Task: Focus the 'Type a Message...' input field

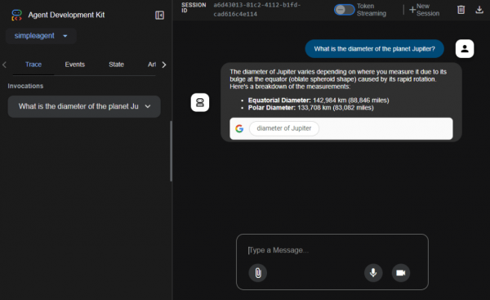Action: coord(332,250)
